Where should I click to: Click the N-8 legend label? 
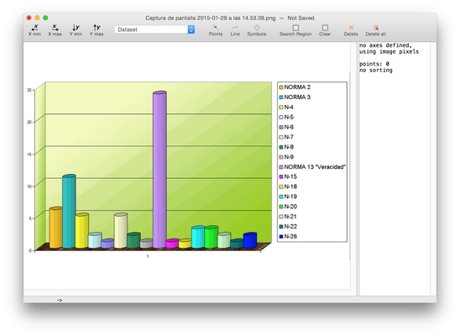[x=289, y=147]
